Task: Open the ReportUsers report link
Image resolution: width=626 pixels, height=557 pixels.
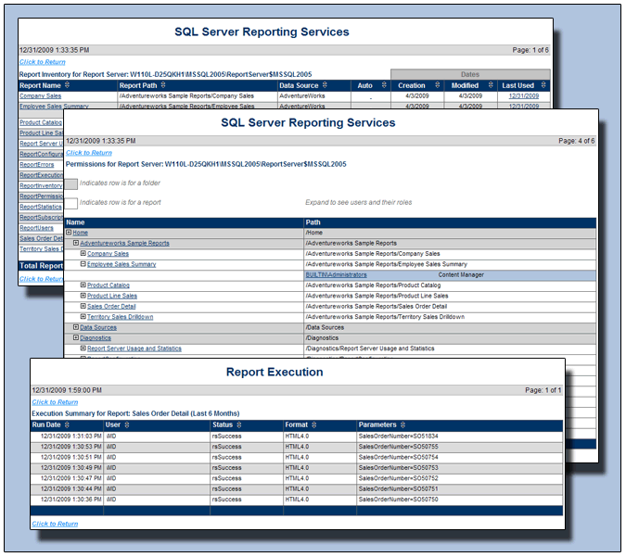Action: [36, 228]
